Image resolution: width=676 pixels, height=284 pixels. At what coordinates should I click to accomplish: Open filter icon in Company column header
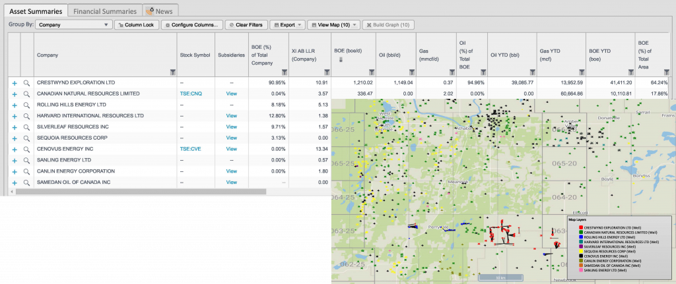[173, 72]
